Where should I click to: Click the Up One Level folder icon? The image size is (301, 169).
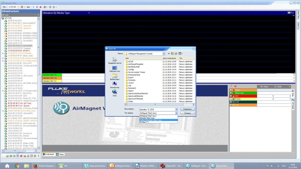[172, 54]
